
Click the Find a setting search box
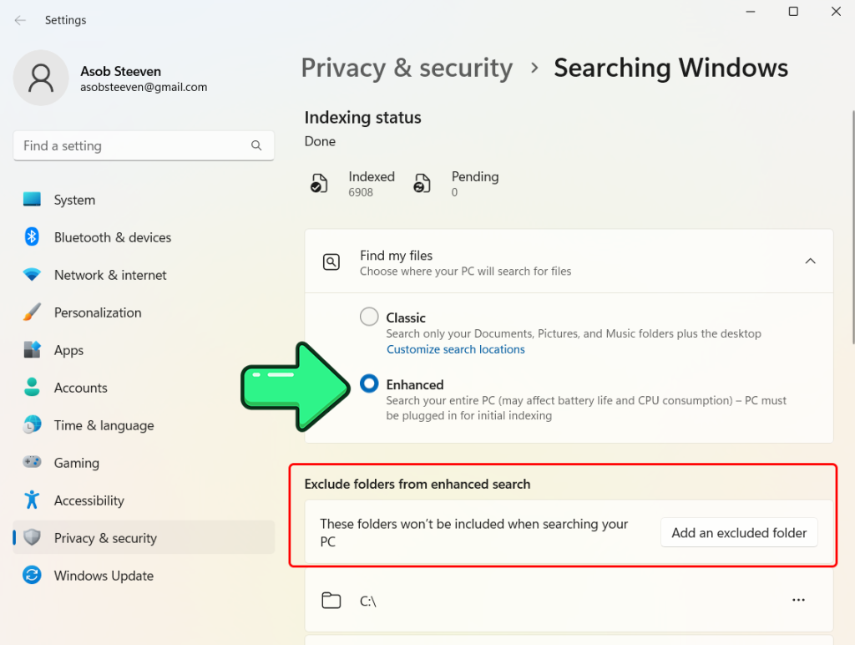click(x=144, y=145)
